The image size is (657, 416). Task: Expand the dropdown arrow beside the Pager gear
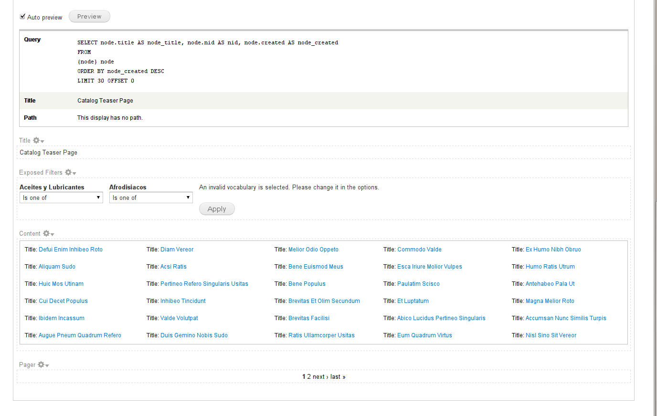click(46, 364)
